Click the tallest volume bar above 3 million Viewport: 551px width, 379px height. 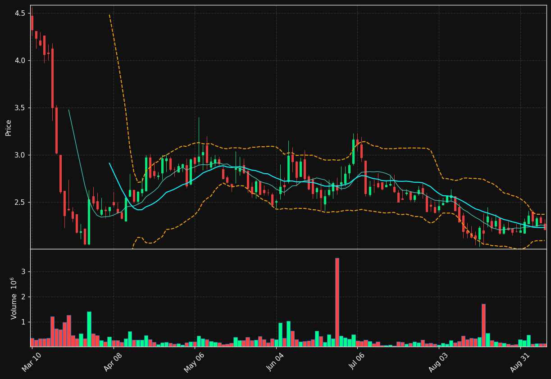[x=337, y=302]
